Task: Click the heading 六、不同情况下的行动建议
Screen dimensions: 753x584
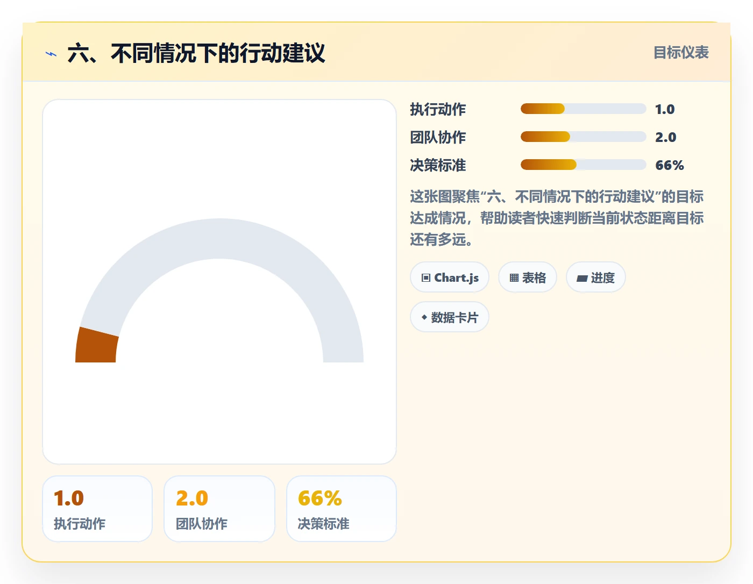Action: [x=196, y=53]
